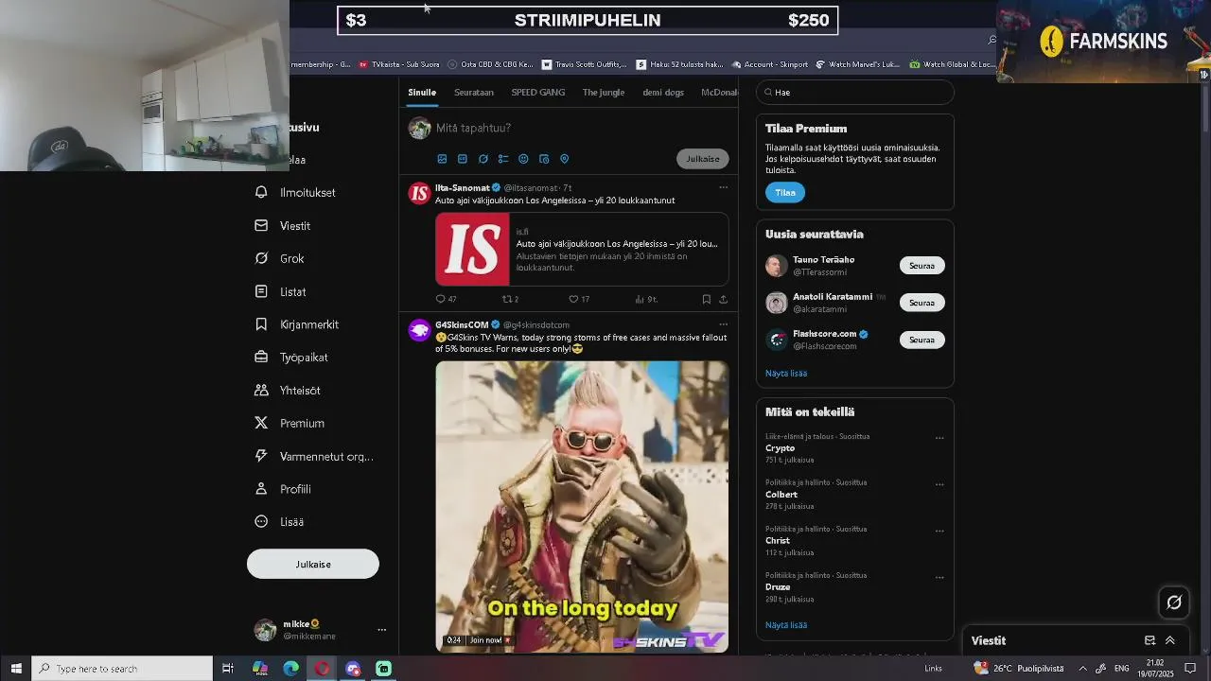Follow Tauno Teräaho with Seuraa
Viewport: 1211px width, 681px height.
(x=921, y=266)
